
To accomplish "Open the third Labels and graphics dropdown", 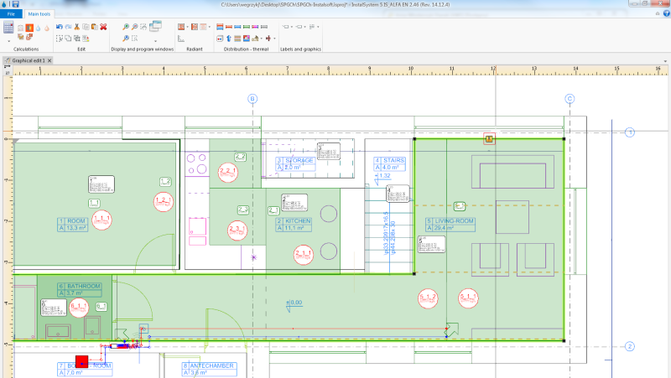I will 318,27.
